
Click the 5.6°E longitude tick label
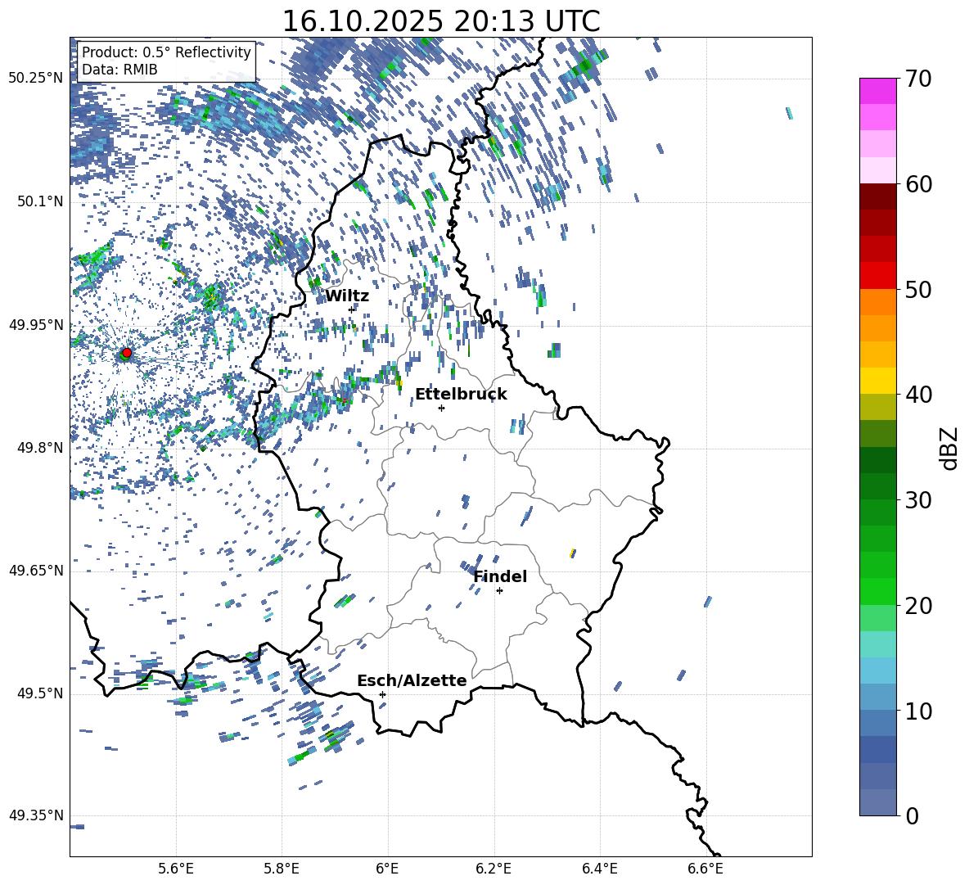pyautogui.click(x=175, y=869)
